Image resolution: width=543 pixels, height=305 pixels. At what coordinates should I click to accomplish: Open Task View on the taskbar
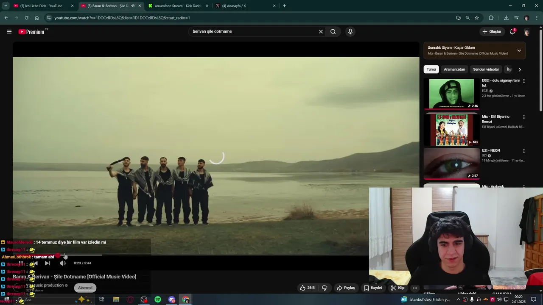click(102, 299)
